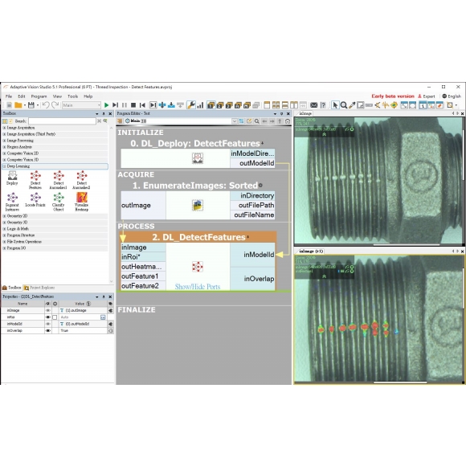Click the DL_Deploy filter icon in program editor
The height and width of the screenshot is (466, 466).
pos(198,158)
